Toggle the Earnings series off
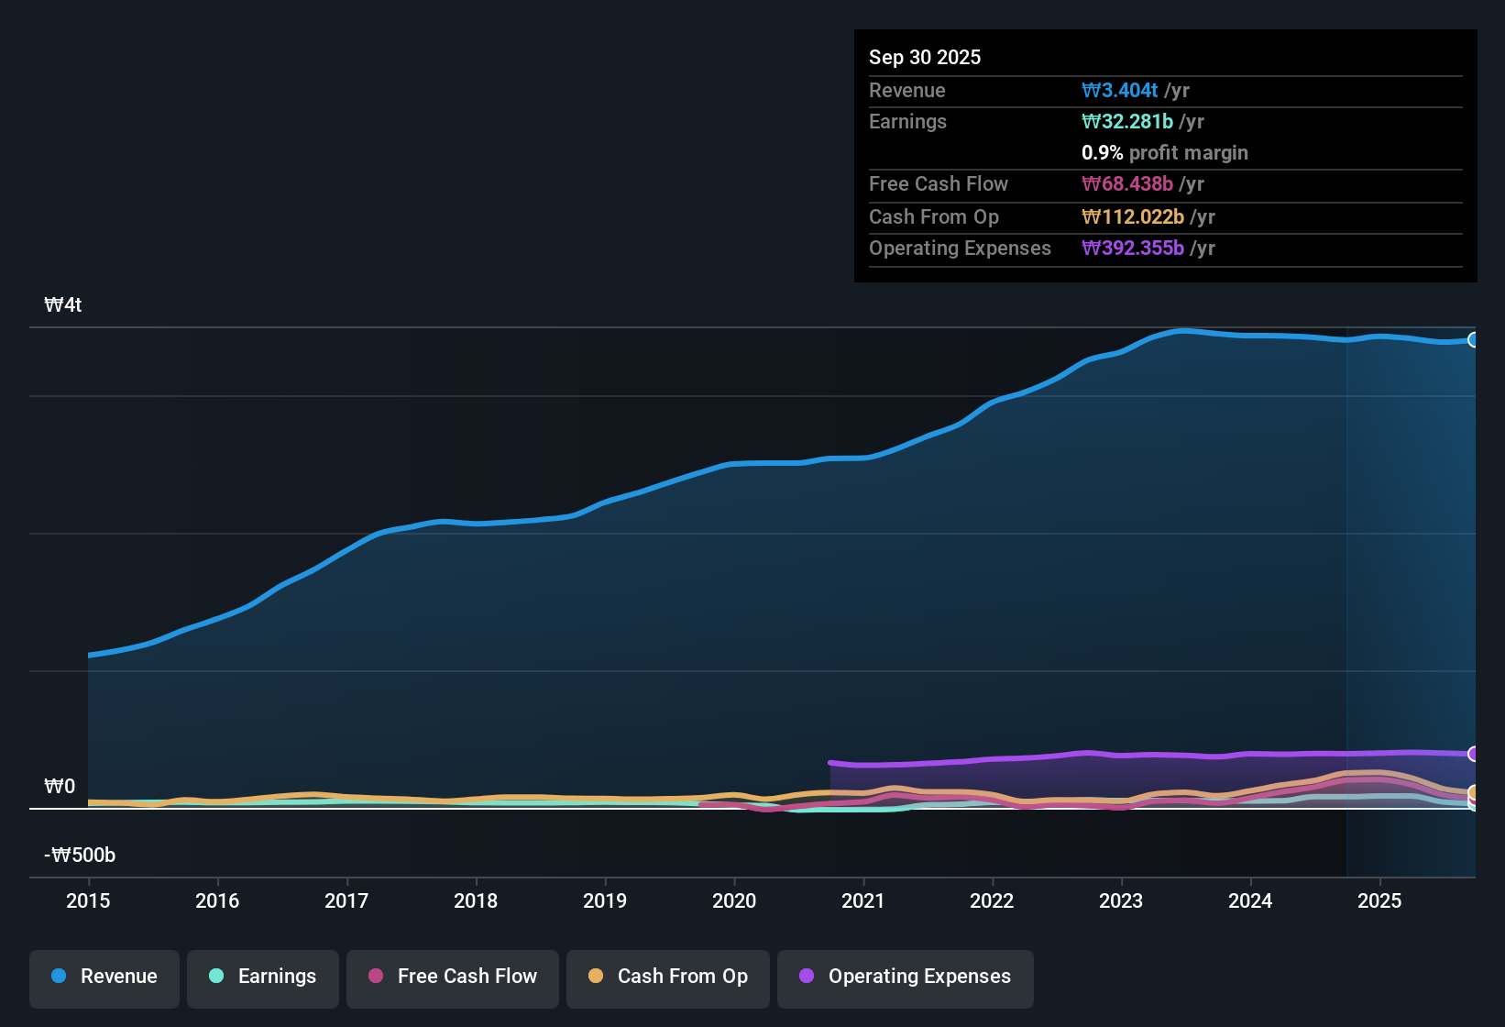This screenshot has height=1027, width=1505. [x=263, y=977]
